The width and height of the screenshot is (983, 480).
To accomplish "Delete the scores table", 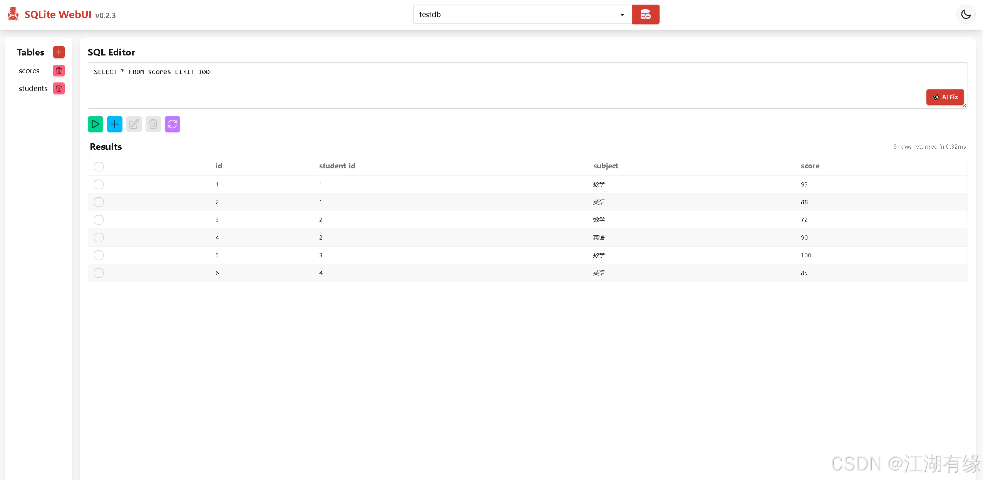I will [59, 70].
